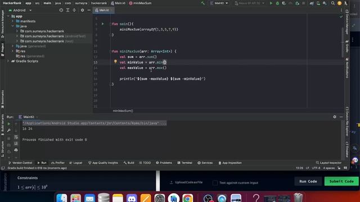Open Run panel settings gear
The image size is (360, 202).
335,117
